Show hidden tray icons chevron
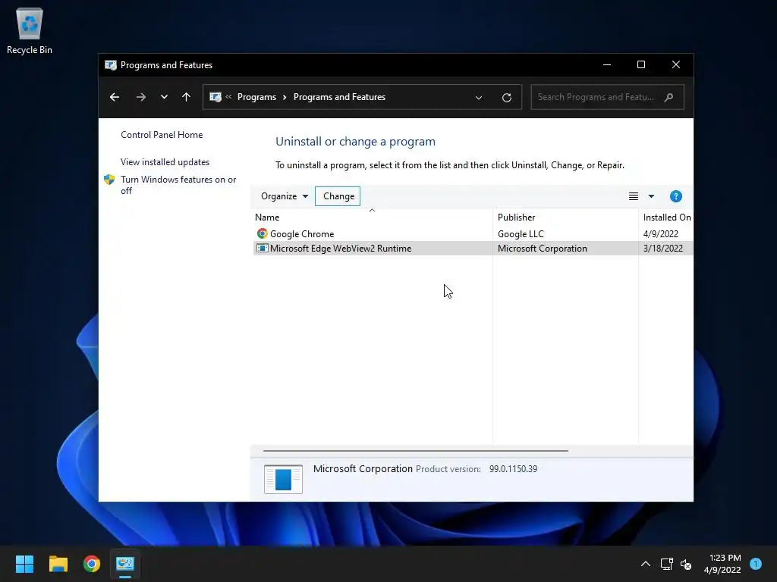 [x=646, y=564]
